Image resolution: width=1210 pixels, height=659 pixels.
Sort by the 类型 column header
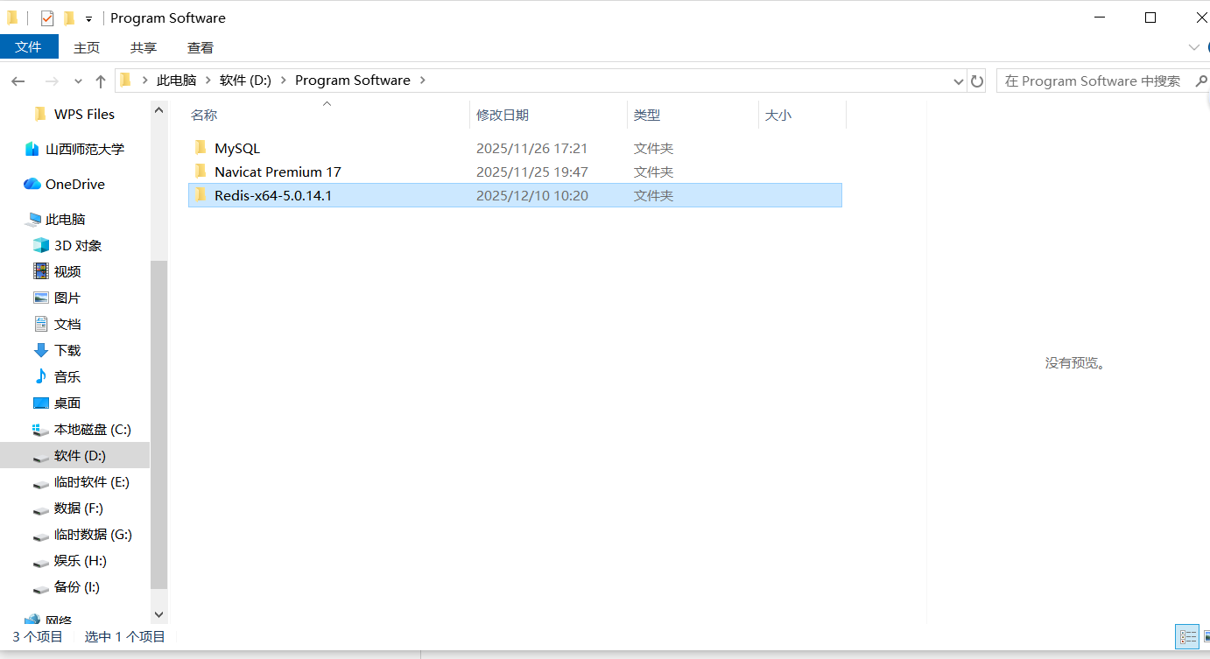point(693,115)
